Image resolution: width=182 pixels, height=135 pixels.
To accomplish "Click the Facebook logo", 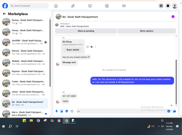I will (x=5, y=6).
